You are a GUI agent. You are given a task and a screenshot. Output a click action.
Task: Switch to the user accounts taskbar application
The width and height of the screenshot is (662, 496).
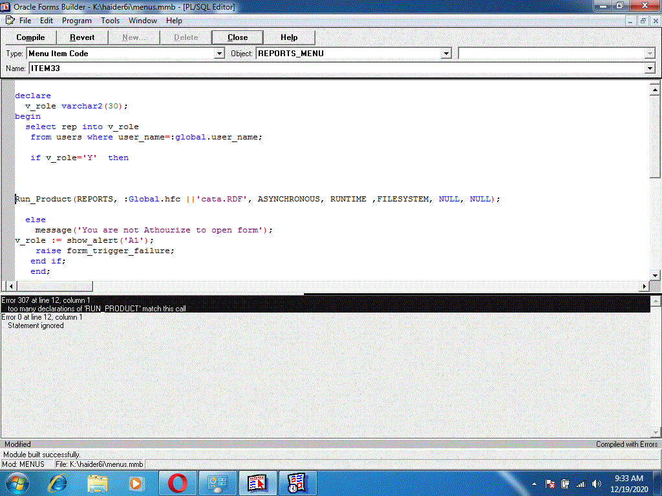tap(217, 483)
